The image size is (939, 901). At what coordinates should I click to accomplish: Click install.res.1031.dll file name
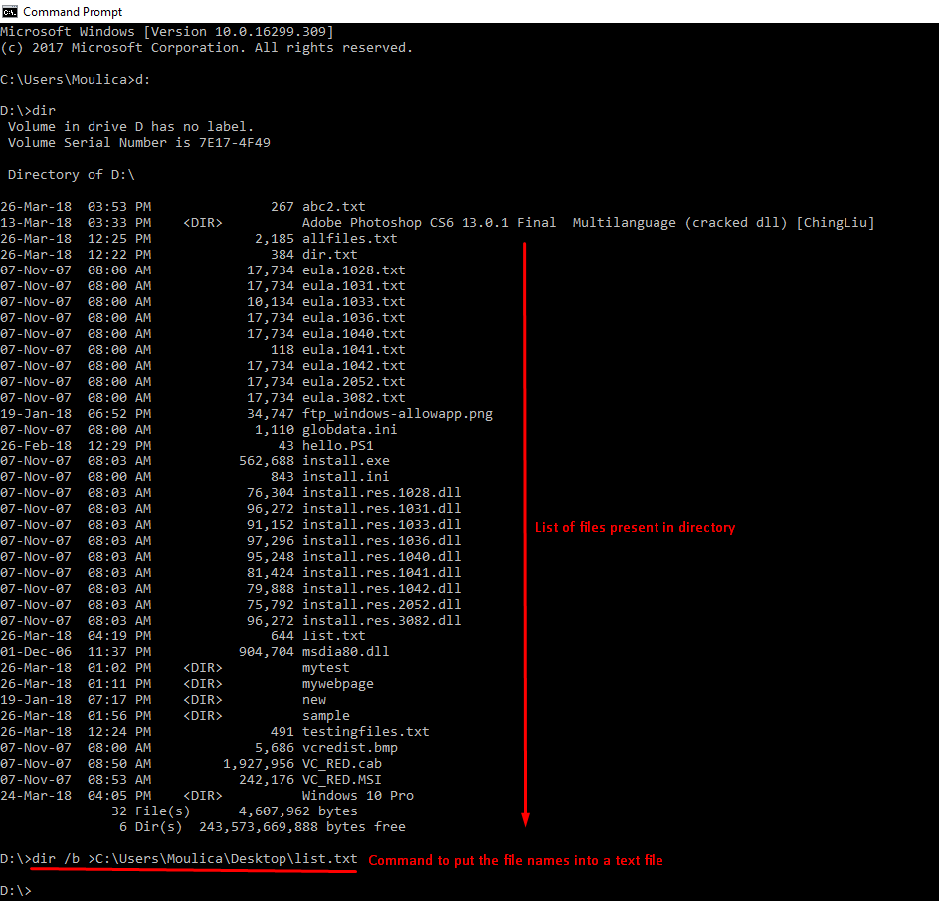click(382, 509)
